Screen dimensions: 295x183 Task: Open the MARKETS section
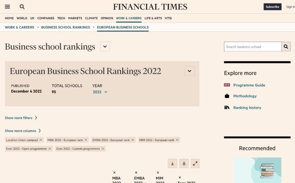(x=75, y=18)
